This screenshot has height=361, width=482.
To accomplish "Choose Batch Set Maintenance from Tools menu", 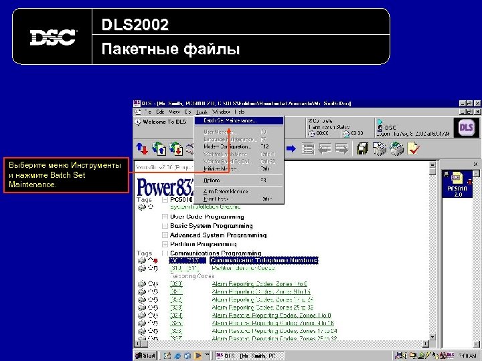I will coord(239,121).
